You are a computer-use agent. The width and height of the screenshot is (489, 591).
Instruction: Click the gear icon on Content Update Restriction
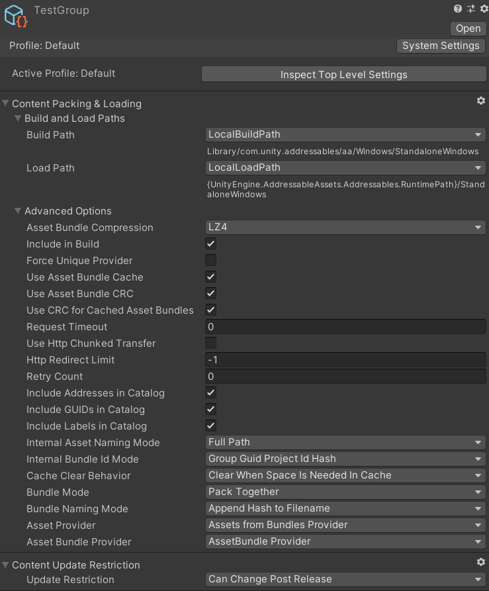pyautogui.click(x=481, y=562)
